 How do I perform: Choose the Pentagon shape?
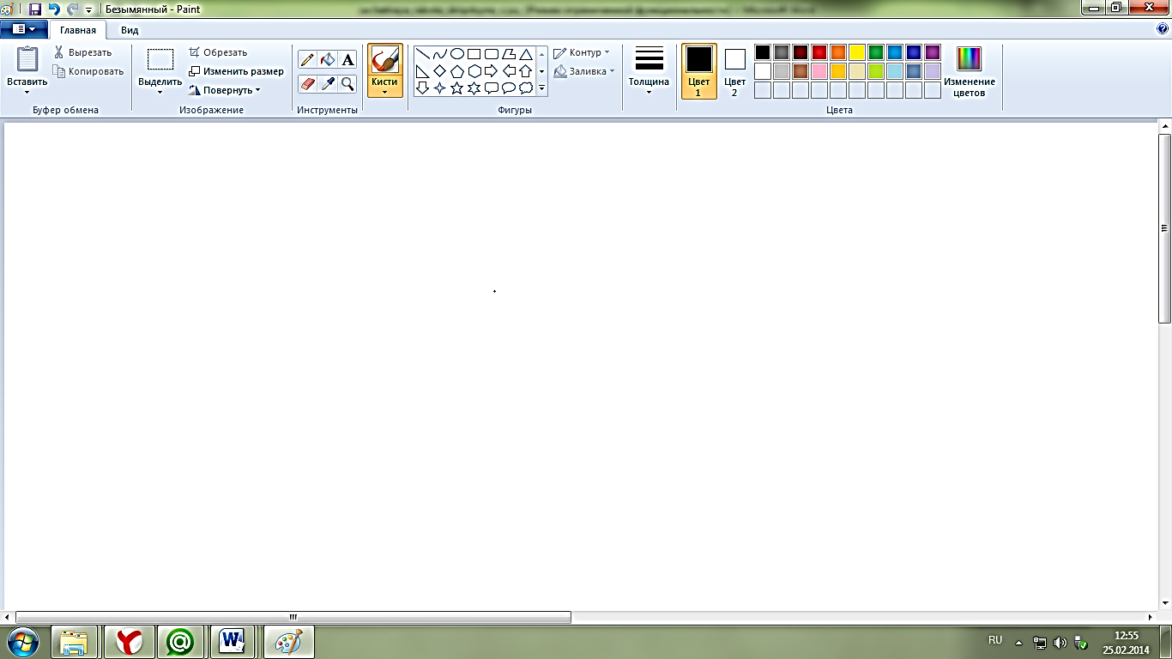(x=457, y=71)
